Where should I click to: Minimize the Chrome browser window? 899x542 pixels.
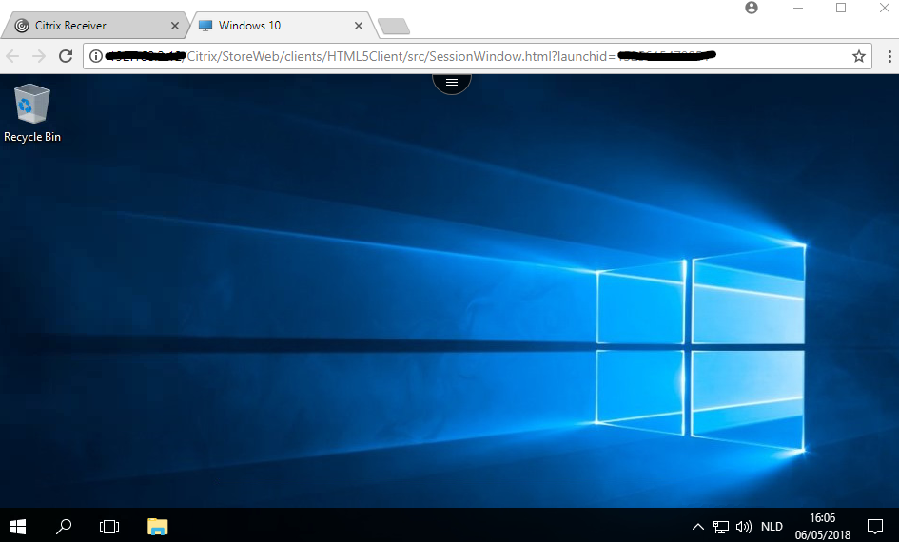[x=797, y=8]
